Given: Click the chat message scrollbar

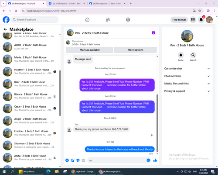Looking at the screenshot, I should pyautogui.click(x=157, y=123).
